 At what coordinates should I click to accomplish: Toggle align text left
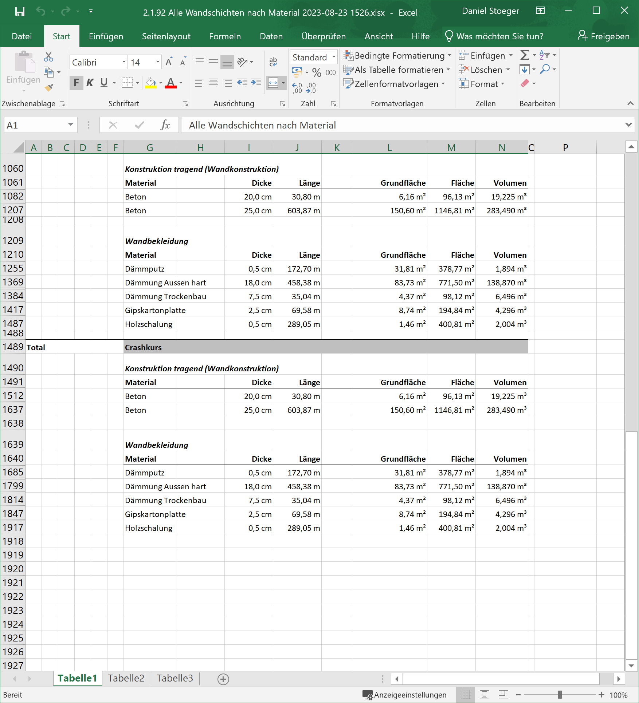(199, 83)
